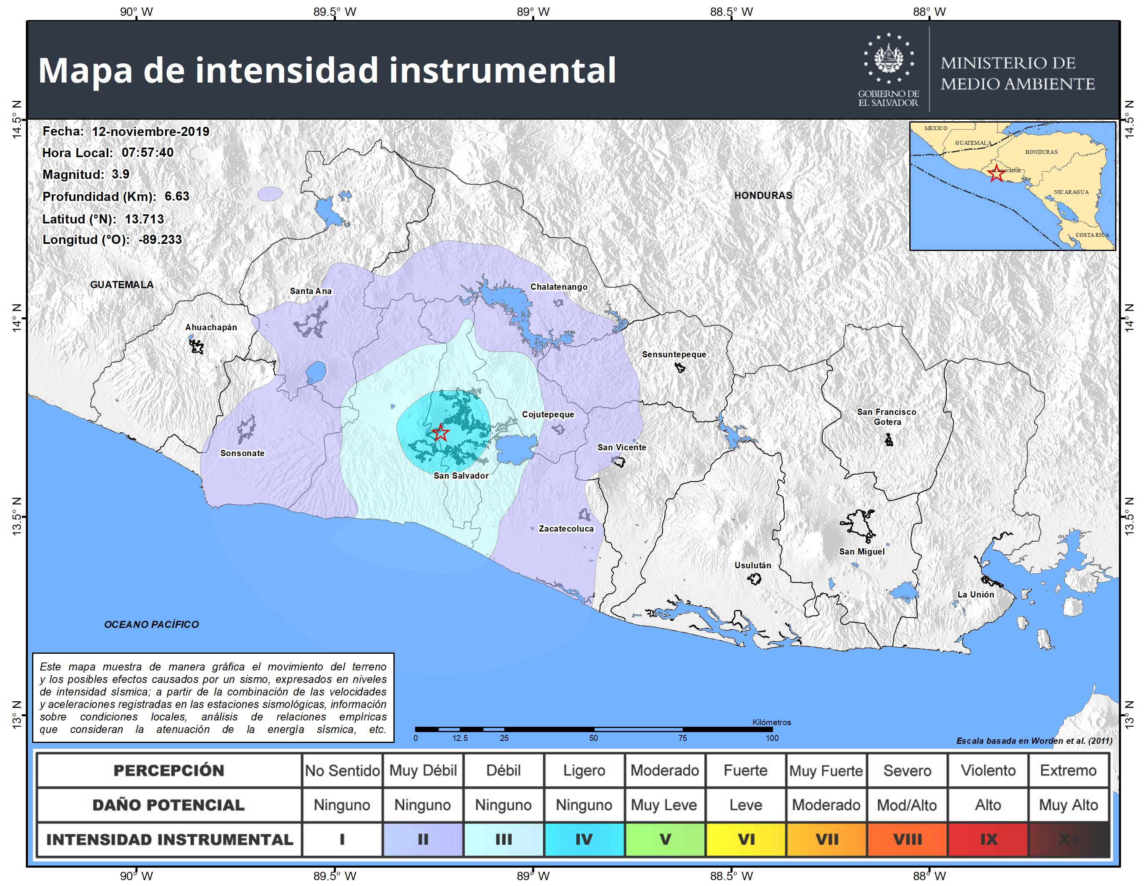Click the 'Usulután' city label
Screen dimensions: 1146x886
pyautogui.click(x=753, y=565)
